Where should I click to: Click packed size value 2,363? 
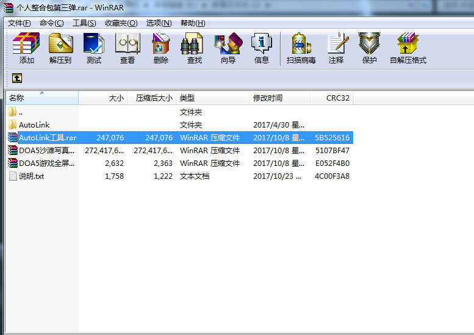click(163, 164)
